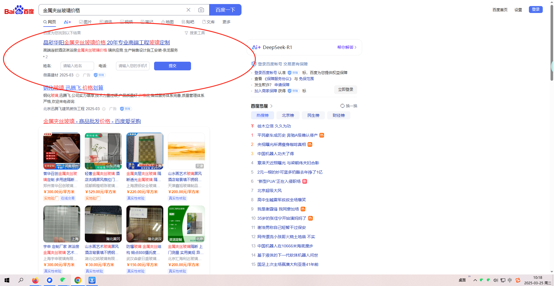Open the 晶彩华阳金属夹丝玻璃价格 ad result
The width and height of the screenshot is (554, 286).
106,43
